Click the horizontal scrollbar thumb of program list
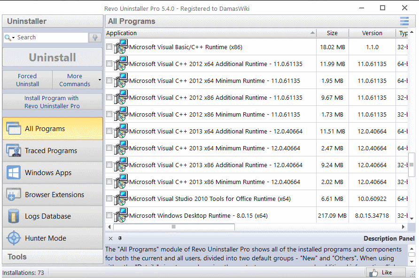This screenshot has height=280, width=419. [174, 227]
